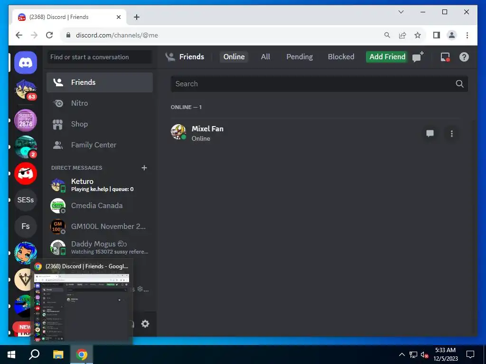This screenshot has height=364, width=486.
Task: Create DM with plus next to Direct Messages
Action: [x=144, y=168]
